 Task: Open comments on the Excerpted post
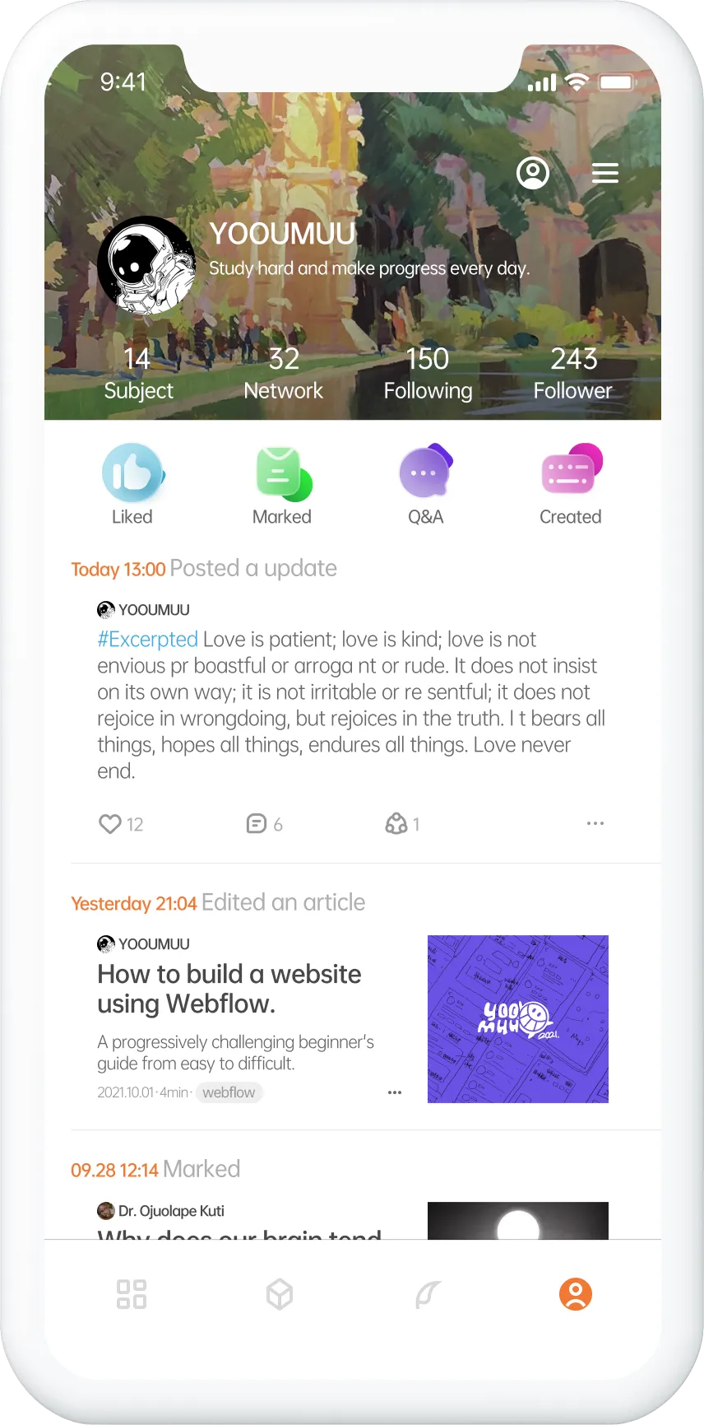click(x=257, y=824)
